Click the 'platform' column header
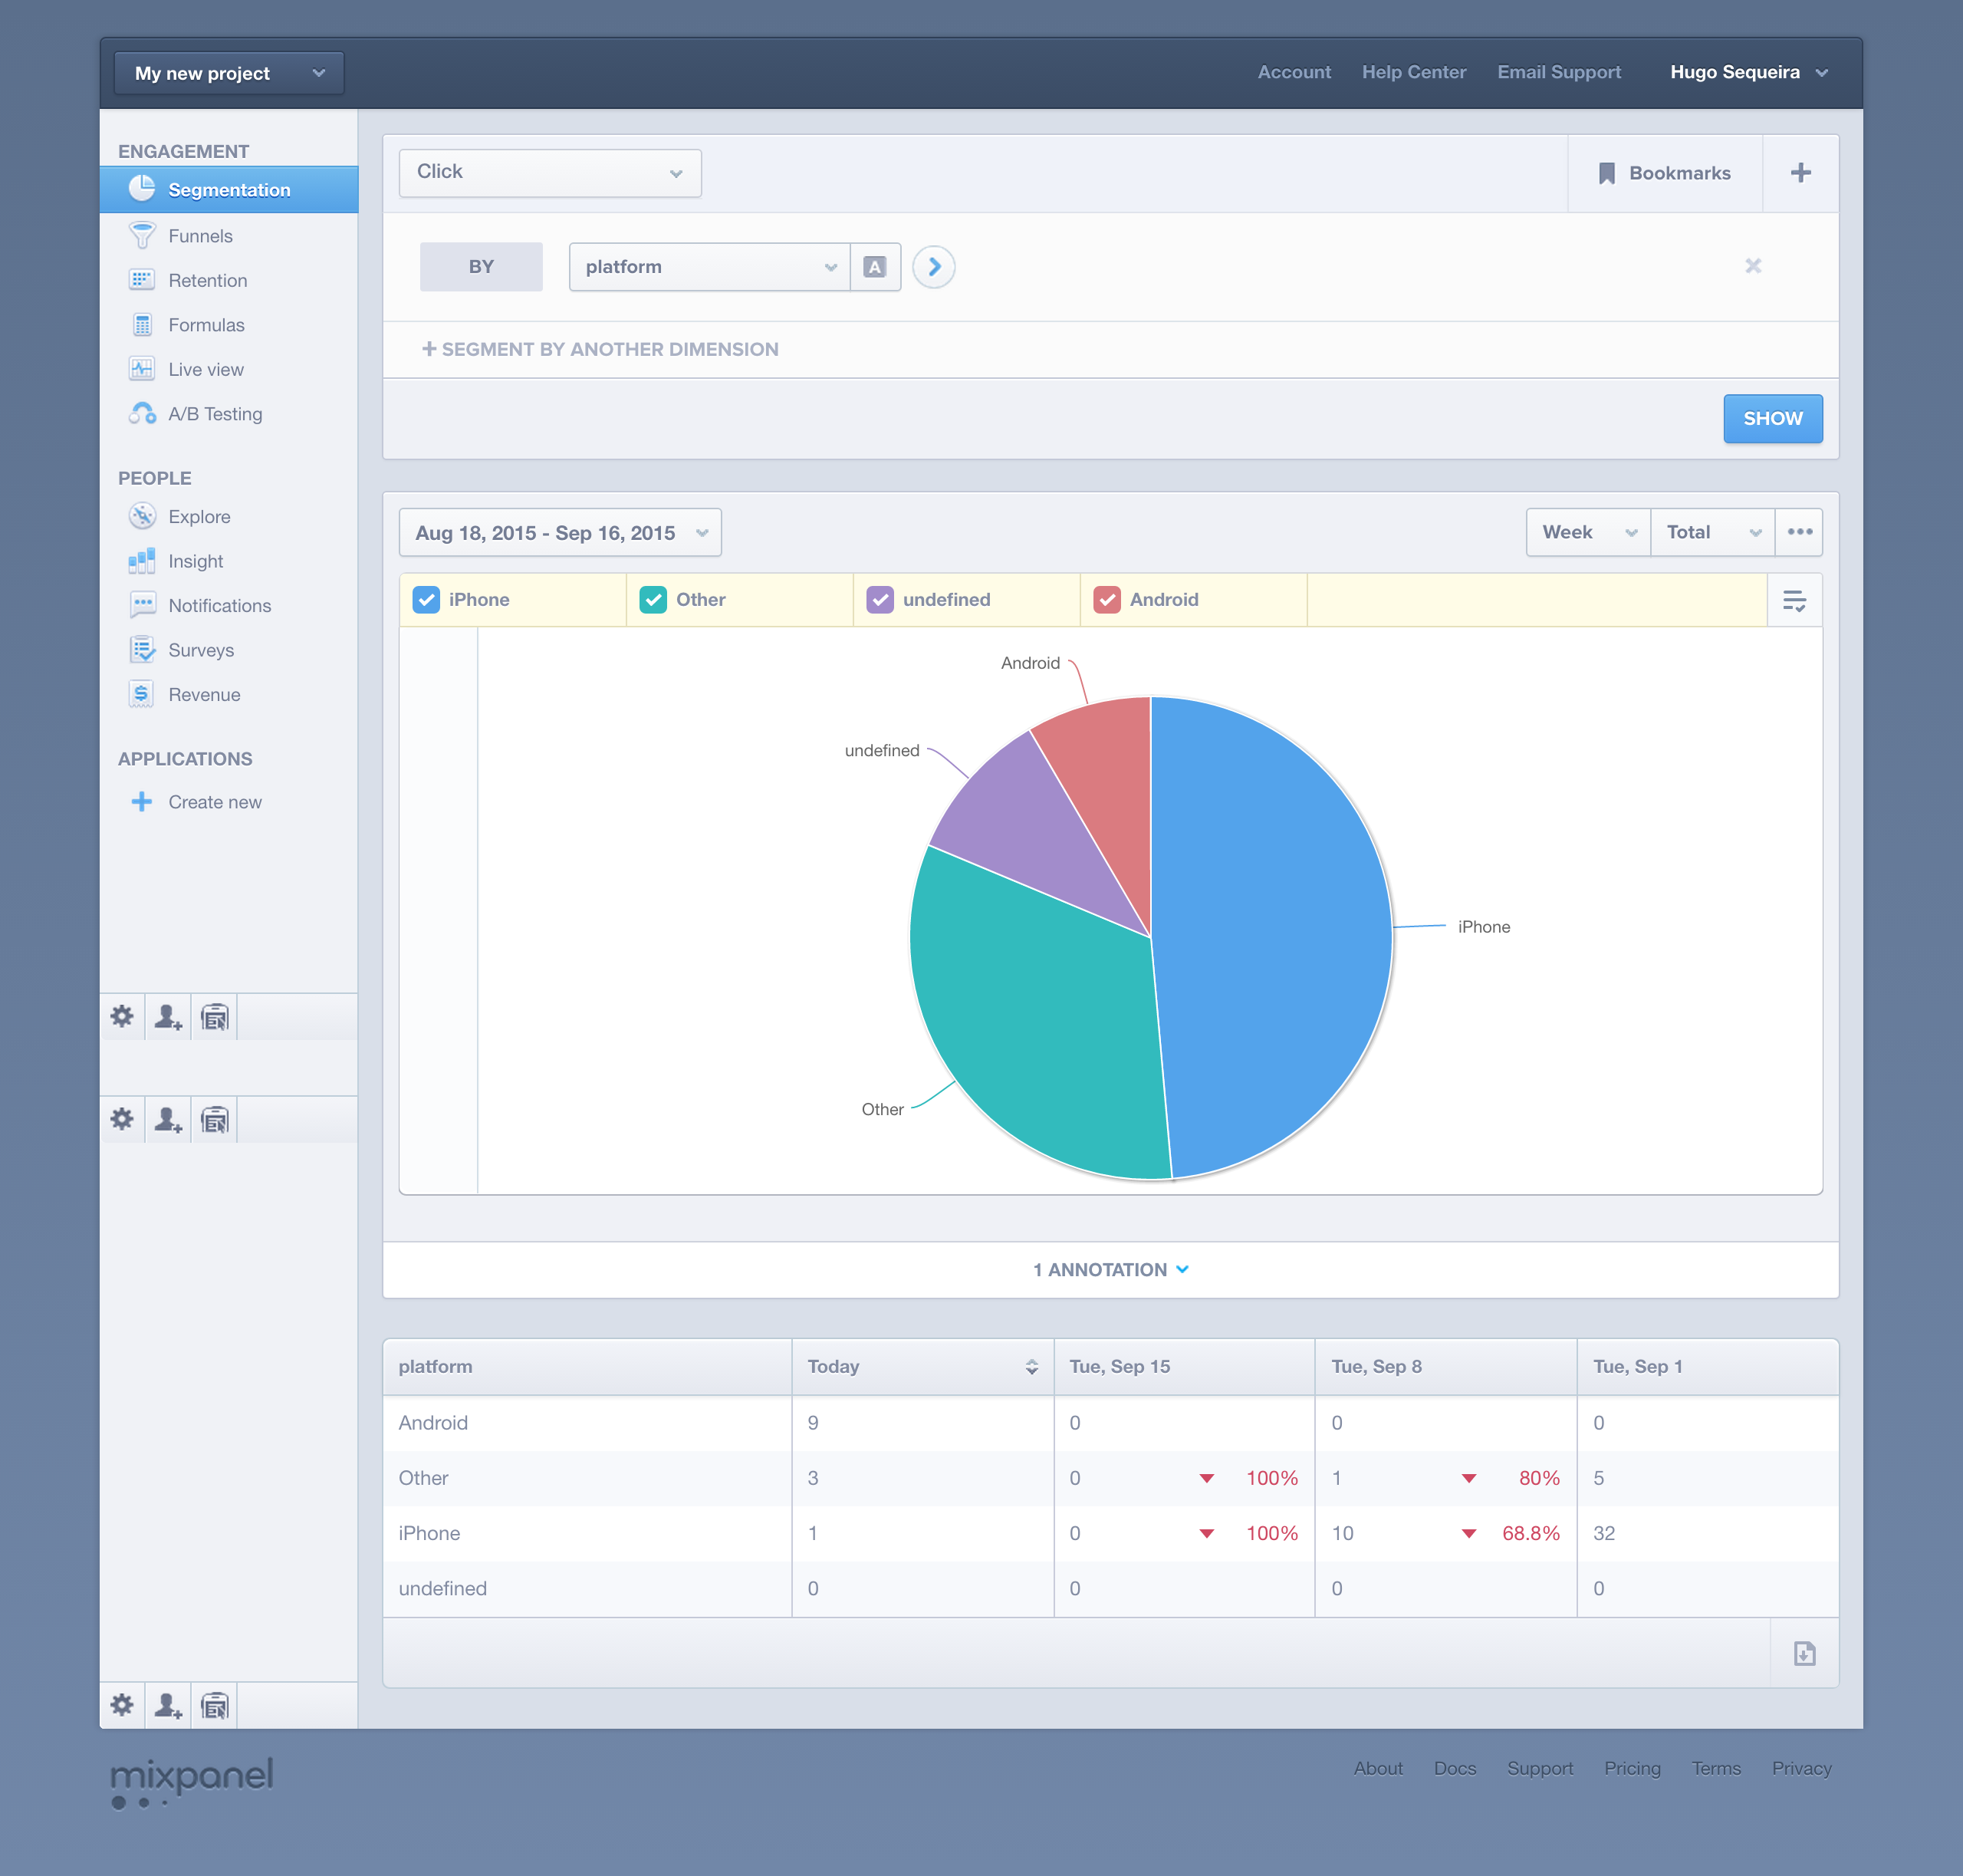This screenshot has width=1963, height=1876. pyautogui.click(x=587, y=1367)
